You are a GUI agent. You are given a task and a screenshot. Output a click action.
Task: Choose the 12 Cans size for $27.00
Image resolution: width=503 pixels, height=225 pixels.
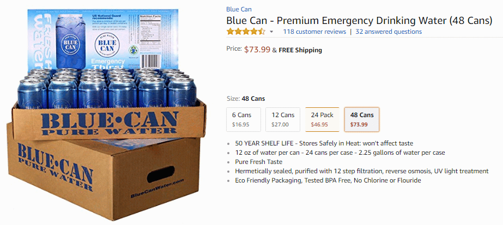tap(283, 120)
